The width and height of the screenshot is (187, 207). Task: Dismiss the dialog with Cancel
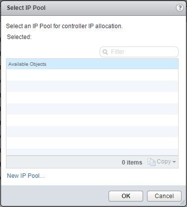(164, 196)
